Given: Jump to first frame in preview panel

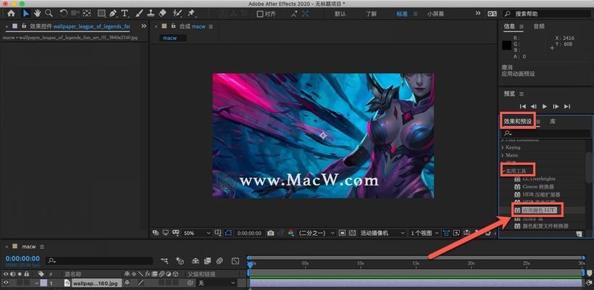Looking at the screenshot, I should (523, 107).
